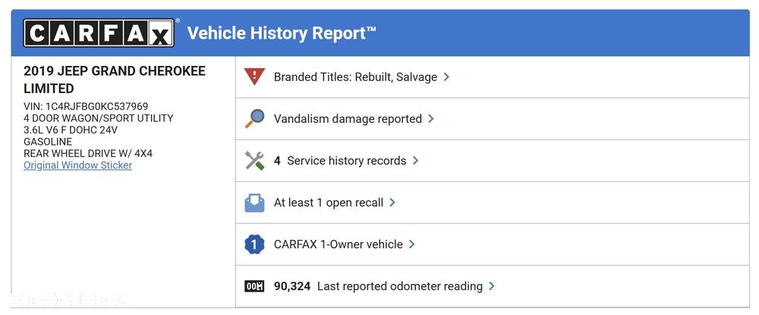The height and width of the screenshot is (315, 759).
Task: Expand the Last reported odometer reading chevron
Action: pyautogui.click(x=492, y=286)
